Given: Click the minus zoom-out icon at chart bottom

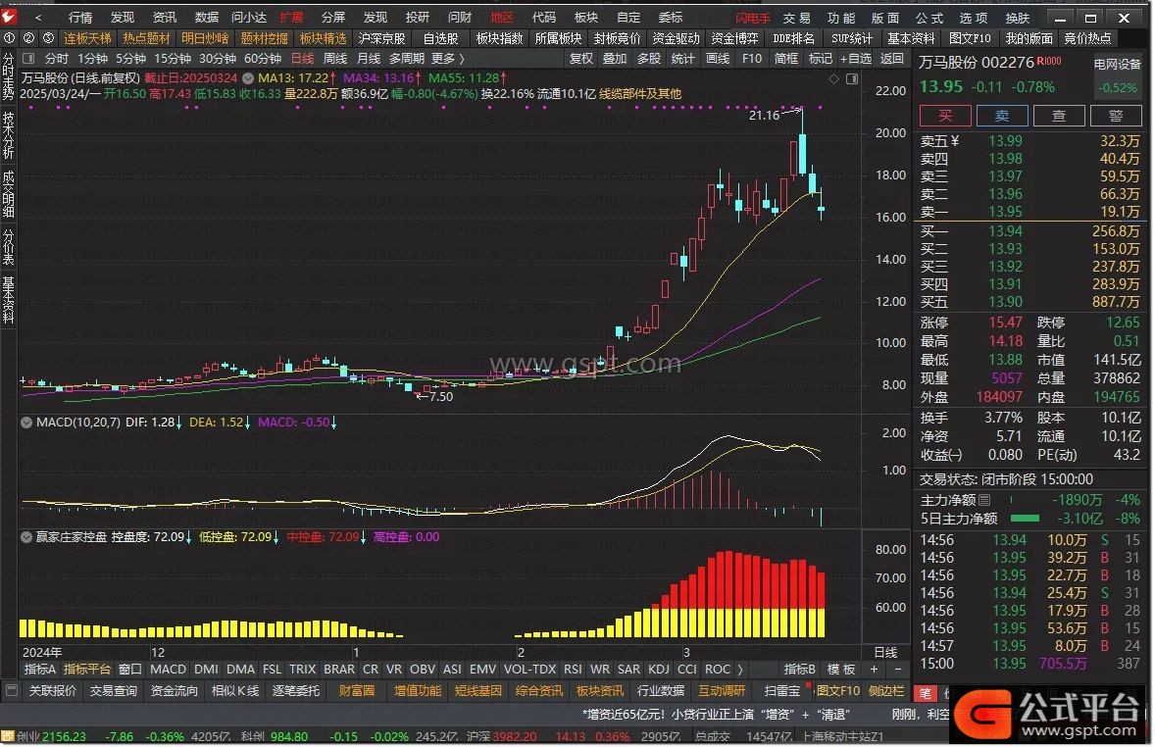Looking at the screenshot, I should pyautogui.click(x=897, y=669).
